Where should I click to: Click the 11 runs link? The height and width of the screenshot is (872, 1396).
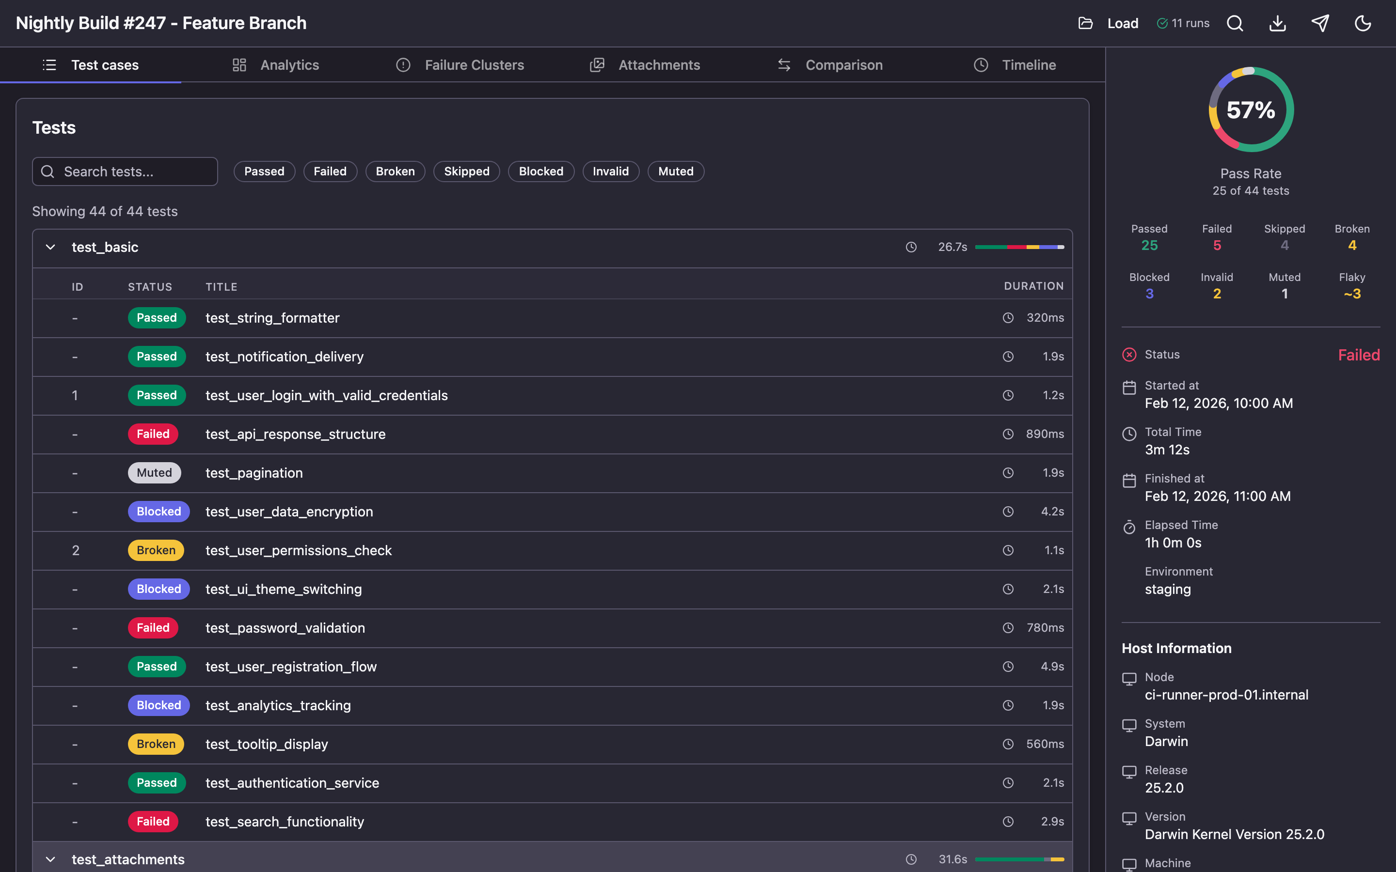(x=1183, y=23)
